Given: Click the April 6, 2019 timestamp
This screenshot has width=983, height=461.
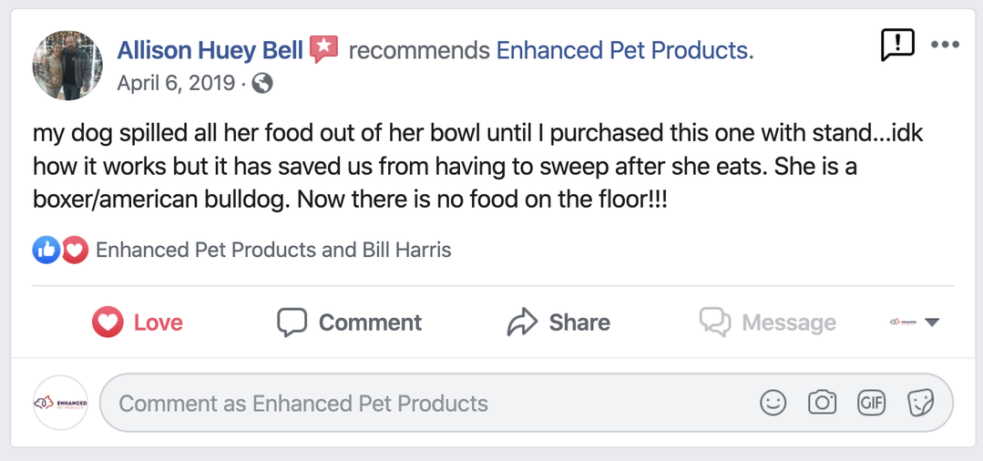Looking at the screenshot, I should pos(178,84).
